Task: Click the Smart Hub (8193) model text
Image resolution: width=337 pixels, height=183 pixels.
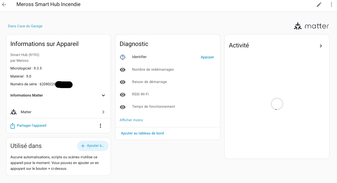Action: coord(25,55)
